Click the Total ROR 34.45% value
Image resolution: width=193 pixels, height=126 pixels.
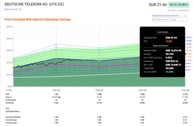coord(169,68)
